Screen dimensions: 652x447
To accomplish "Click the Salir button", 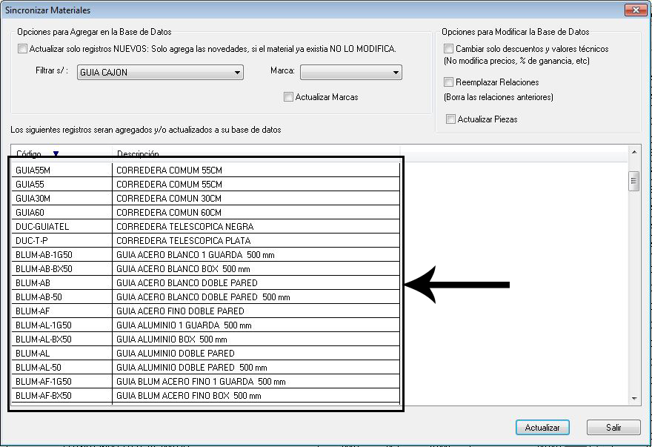I will click(613, 428).
